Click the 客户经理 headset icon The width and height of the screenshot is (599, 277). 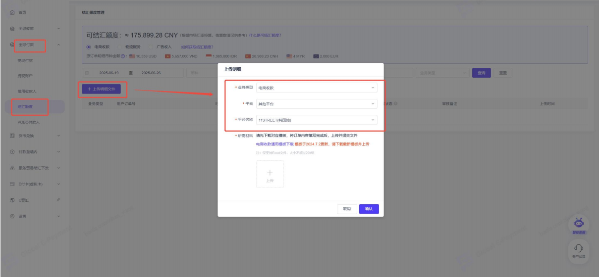pos(579,248)
